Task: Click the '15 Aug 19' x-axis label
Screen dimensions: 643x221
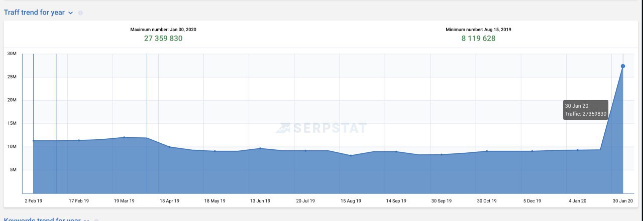Action: [x=351, y=201]
